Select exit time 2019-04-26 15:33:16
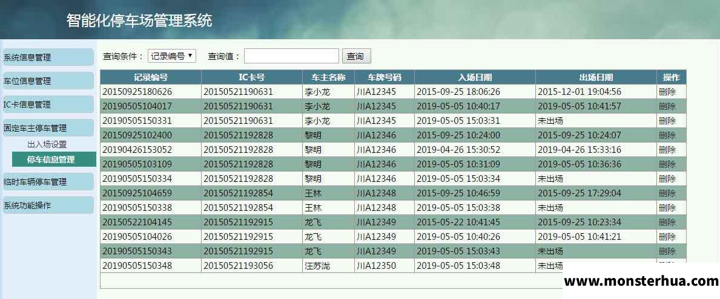The width and height of the screenshot is (720, 299). (x=580, y=150)
